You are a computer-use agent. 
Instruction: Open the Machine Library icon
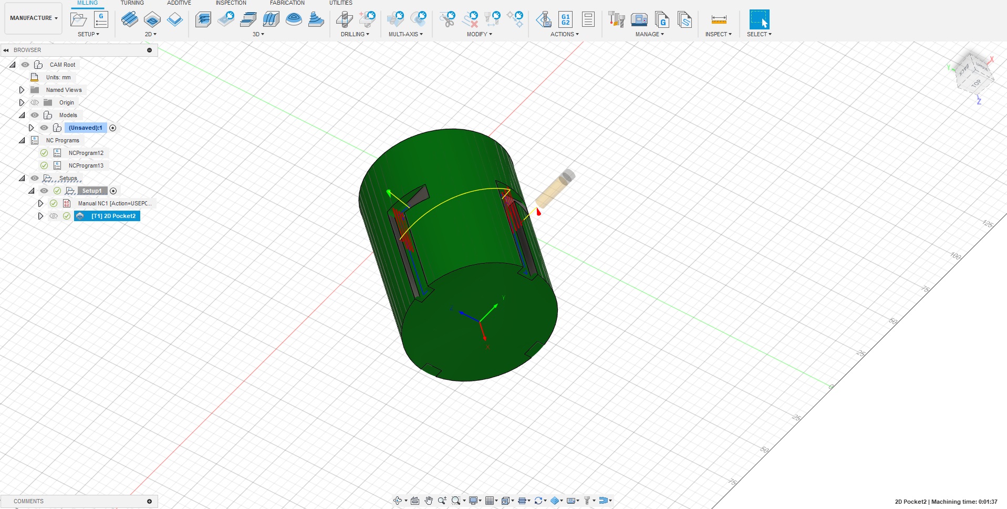point(639,20)
